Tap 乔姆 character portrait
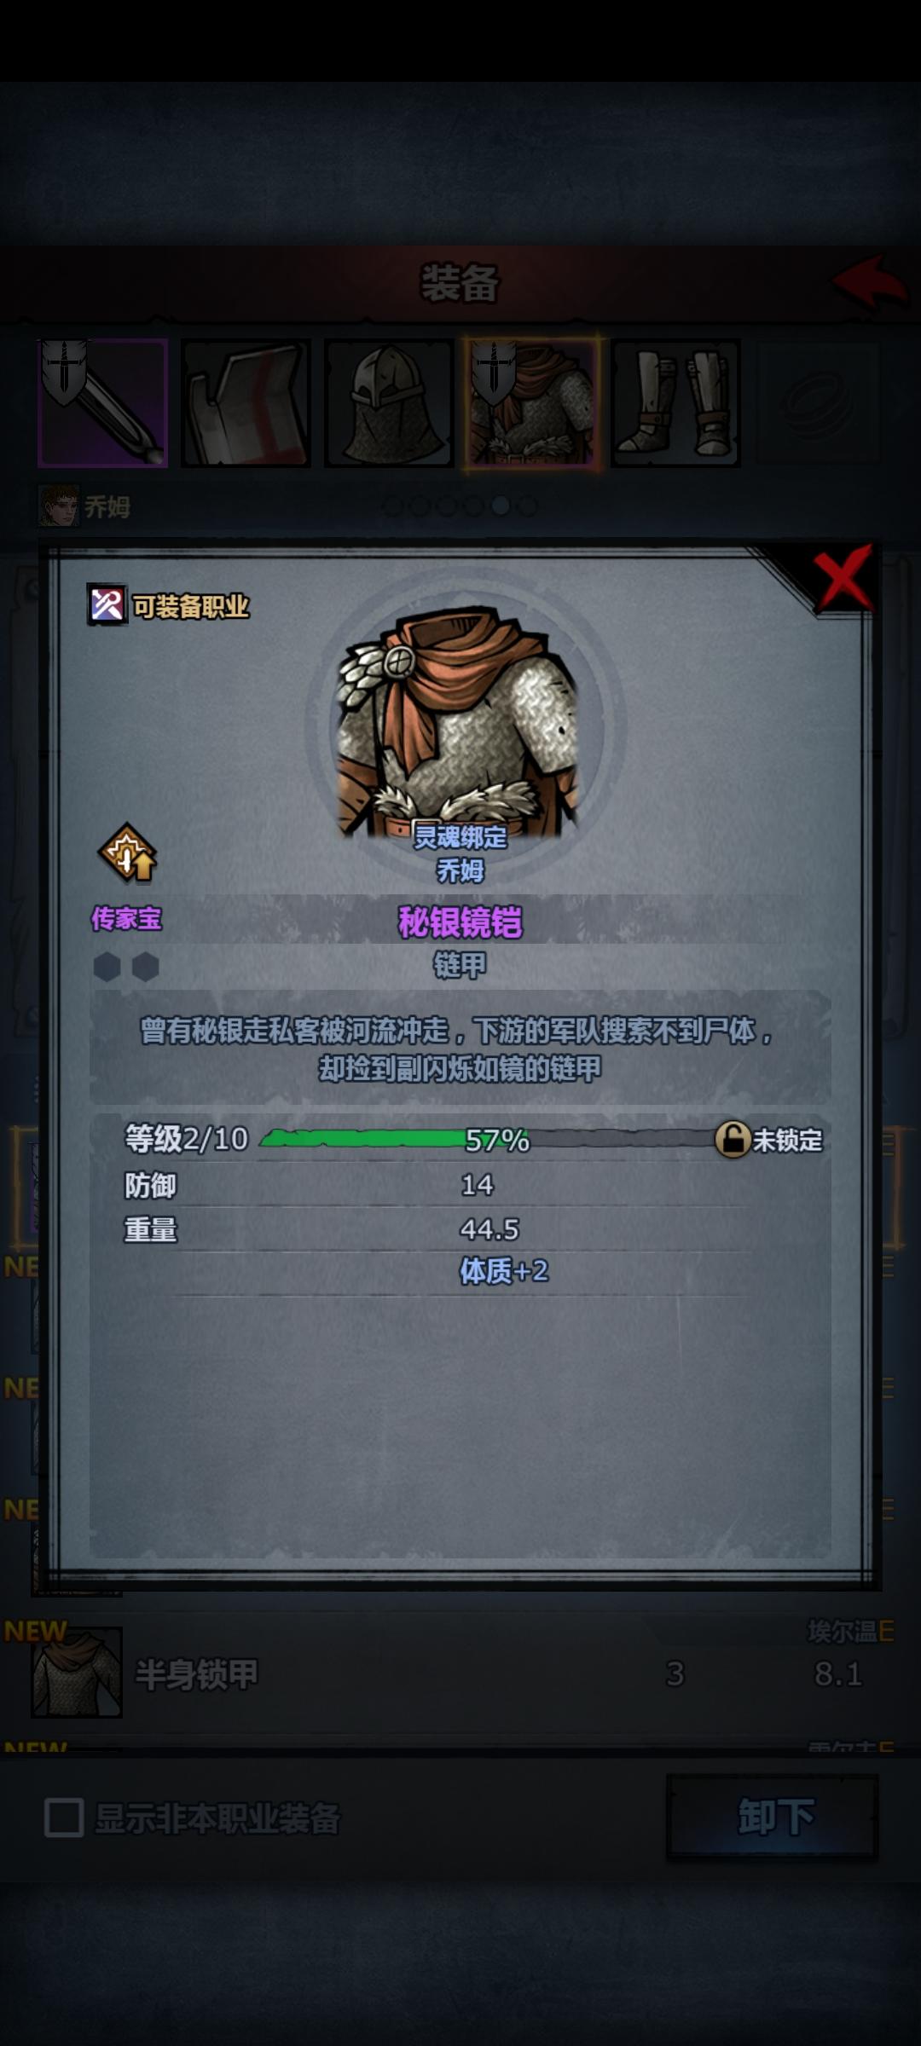 59,506
